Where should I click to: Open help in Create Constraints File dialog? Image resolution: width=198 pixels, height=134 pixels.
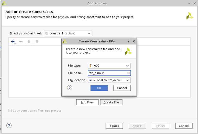pos(69,88)
